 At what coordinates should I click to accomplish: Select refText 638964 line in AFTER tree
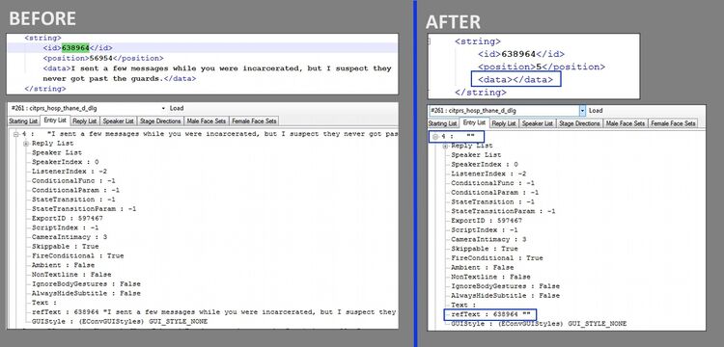coord(490,314)
